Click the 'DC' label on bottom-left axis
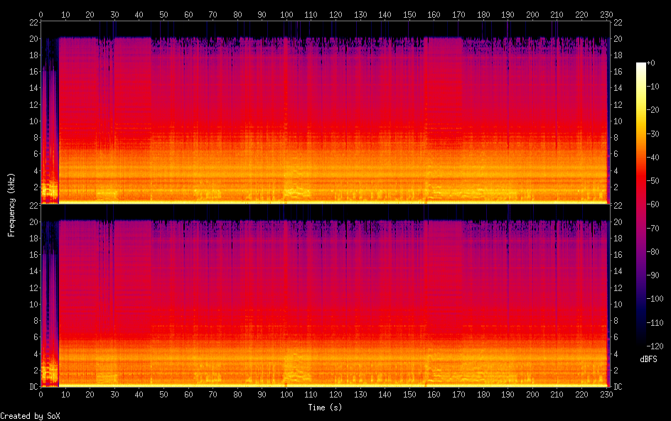671x421 pixels. [33, 387]
